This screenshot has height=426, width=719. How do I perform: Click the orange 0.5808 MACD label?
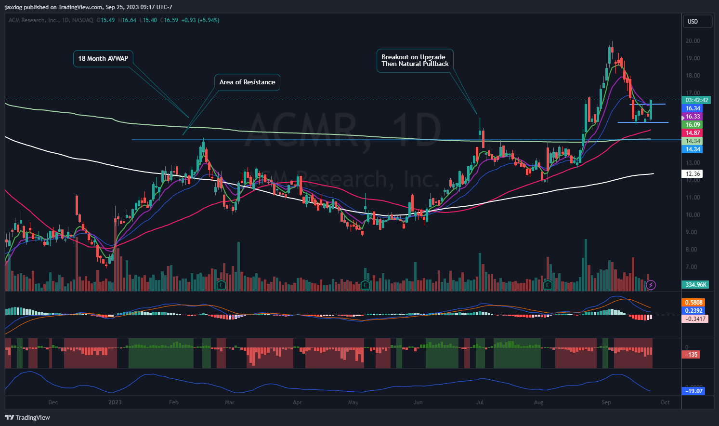(x=694, y=303)
